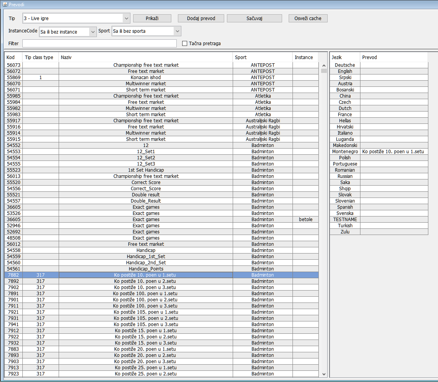Image resolution: width=438 pixels, height=382 pixels.
Task: Select Ko postiže 10. poen u 3.setu row
Action: click(161, 287)
